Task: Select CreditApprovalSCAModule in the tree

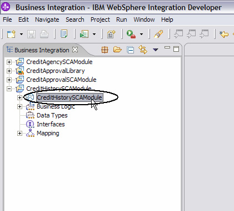Action: click(x=61, y=80)
